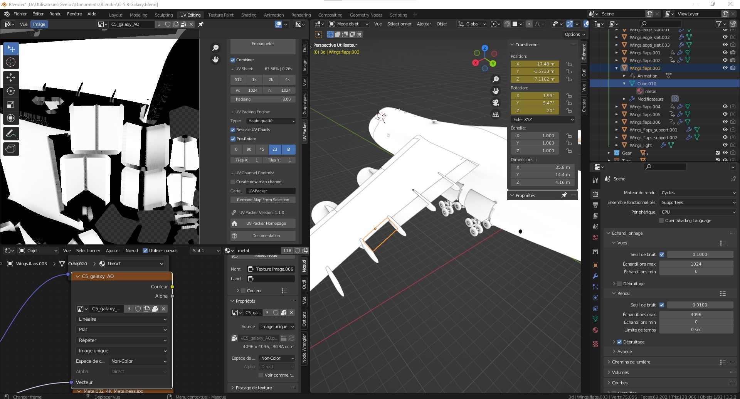The image size is (740, 399).
Task: Click the UV-Packer Homepage home icon
Action: pyautogui.click(x=234, y=224)
